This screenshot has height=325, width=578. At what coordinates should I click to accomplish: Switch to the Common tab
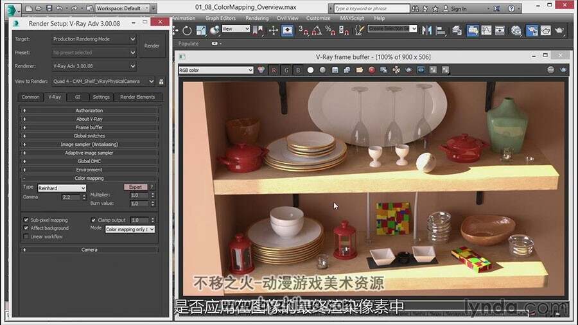tap(30, 97)
